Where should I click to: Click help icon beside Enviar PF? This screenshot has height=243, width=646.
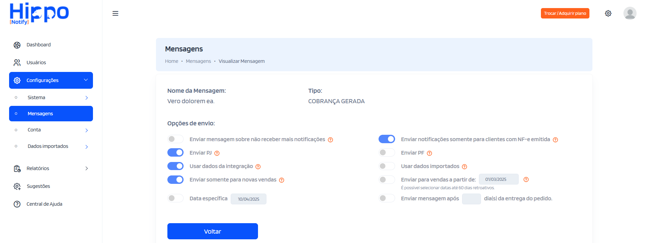[429, 153]
